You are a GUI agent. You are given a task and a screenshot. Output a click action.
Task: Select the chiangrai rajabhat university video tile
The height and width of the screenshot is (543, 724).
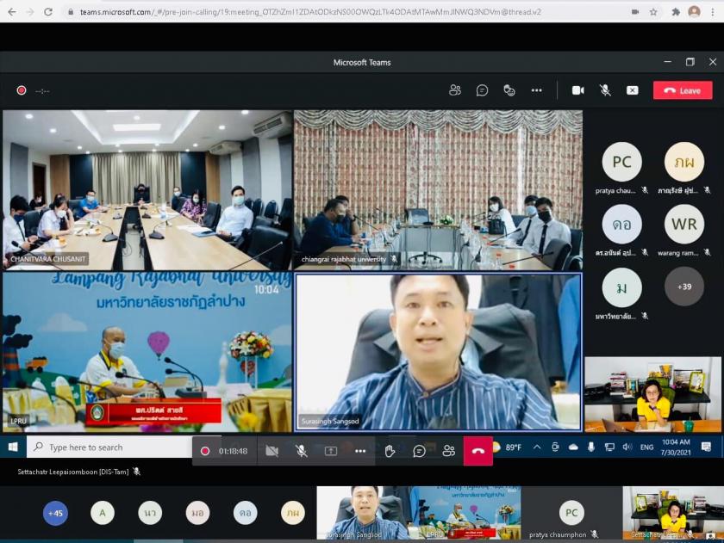coord(438,189)
